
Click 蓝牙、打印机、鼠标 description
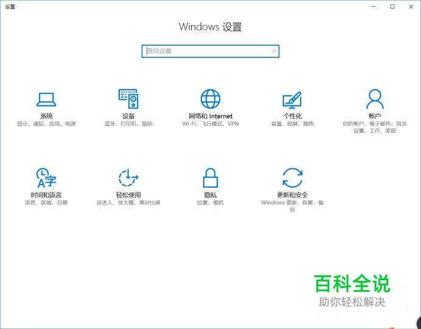pos(128,124)
